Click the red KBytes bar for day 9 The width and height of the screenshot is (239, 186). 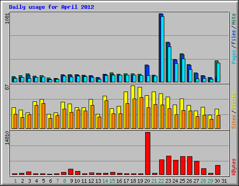tap(70, 172)
